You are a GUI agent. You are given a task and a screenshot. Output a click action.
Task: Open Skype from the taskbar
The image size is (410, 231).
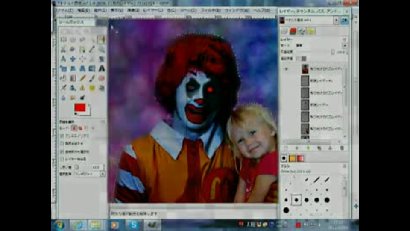[x=134, y=225]
